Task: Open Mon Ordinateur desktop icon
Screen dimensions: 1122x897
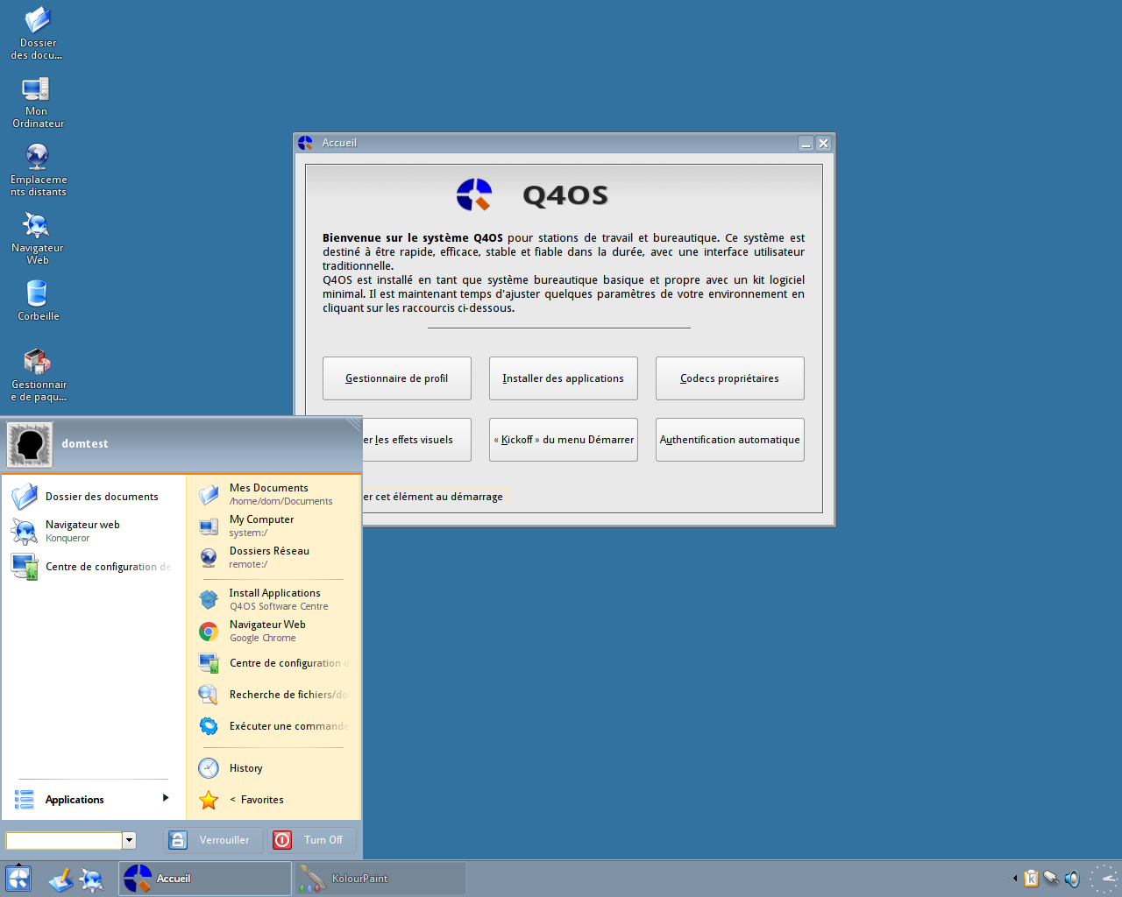Action: tap(37, 102)
